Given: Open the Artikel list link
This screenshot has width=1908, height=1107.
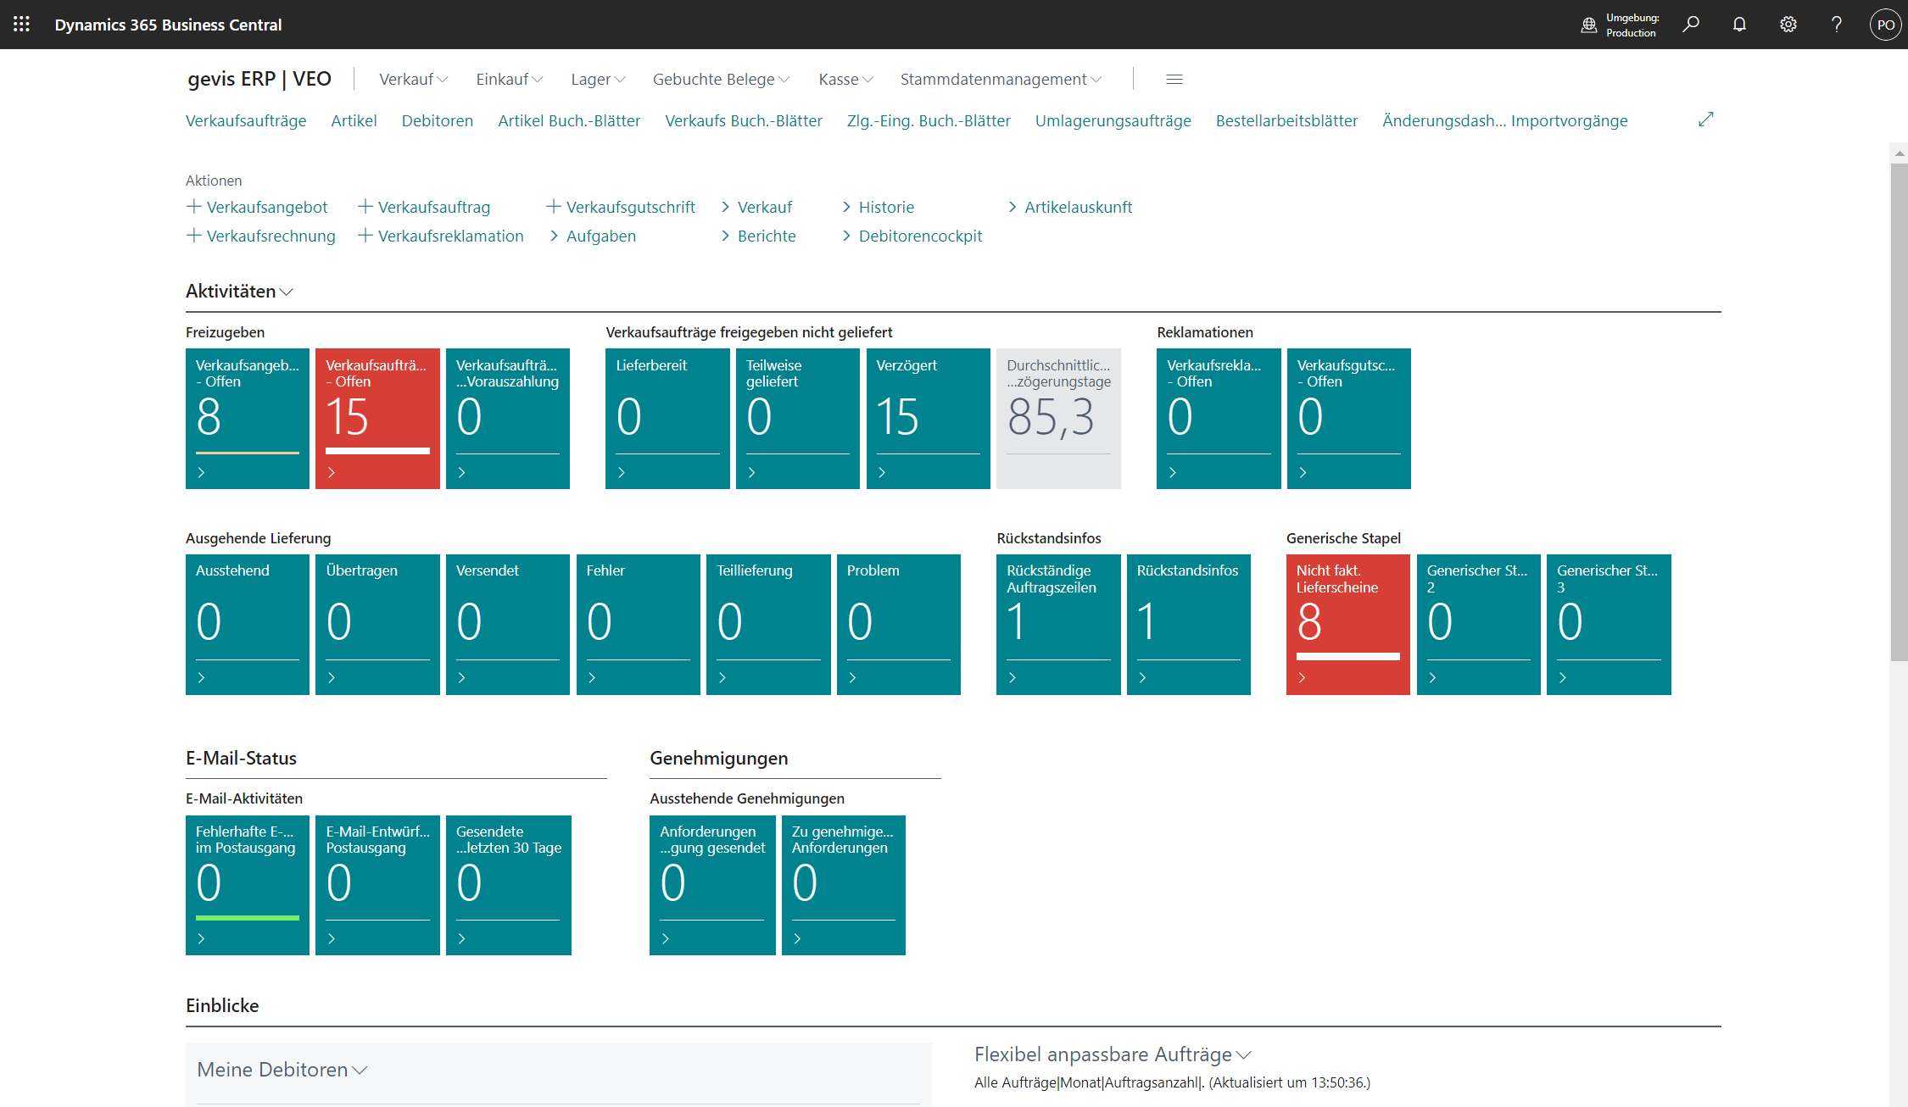Looking at the screenshot, I should 354,120.
